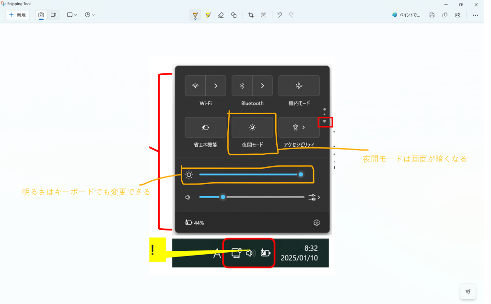Click the redo arrow icon
The width and height of the screenshot is (491, 304).
click(x=292, y=15)
